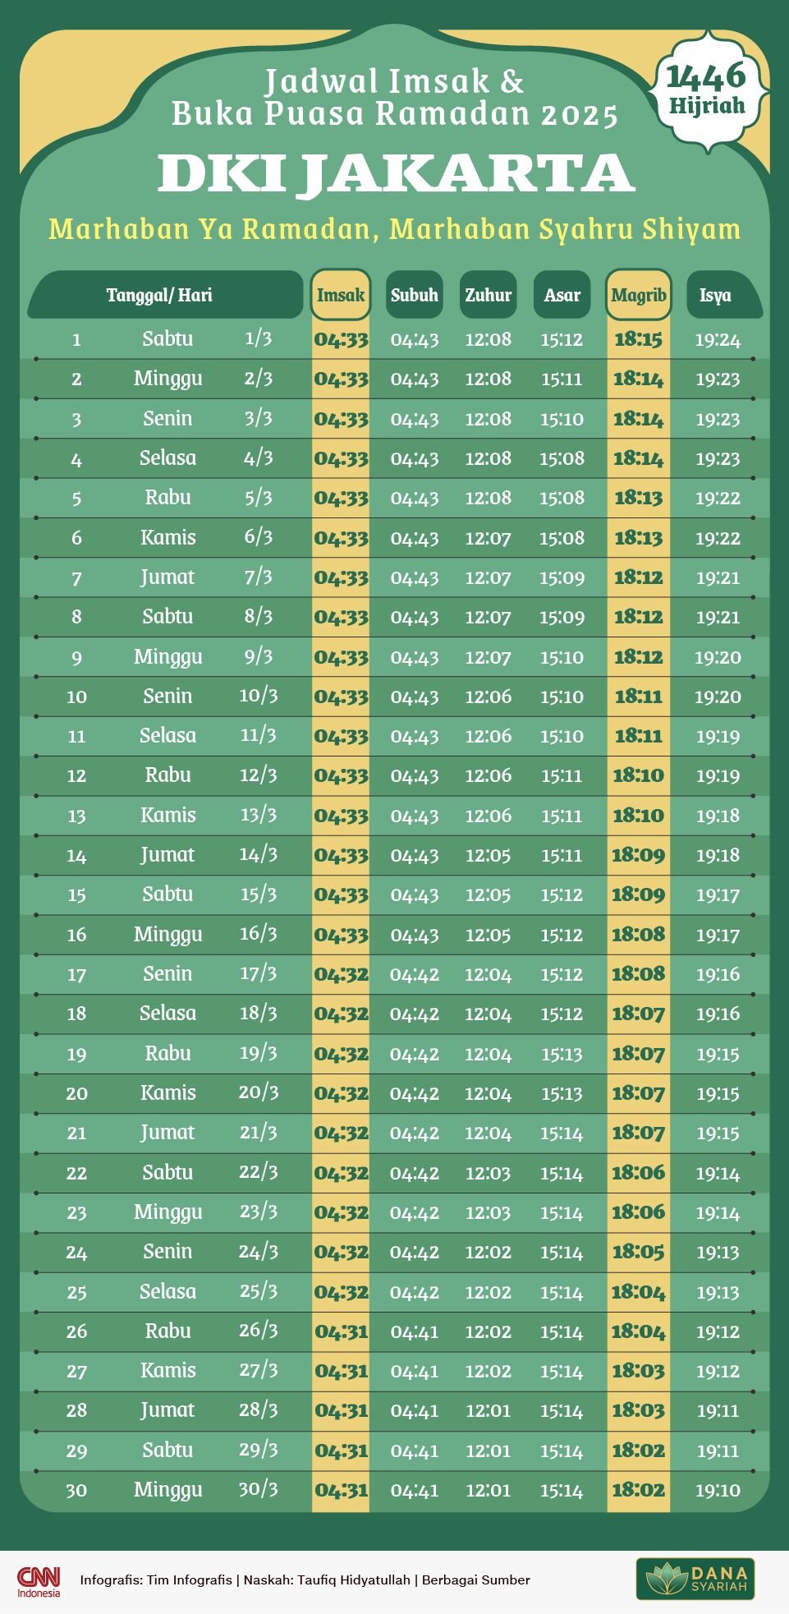Click the Isya column header

tap(716, 295)
